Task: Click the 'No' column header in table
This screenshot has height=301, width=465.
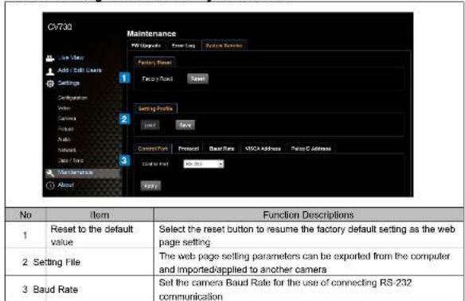Action: point(25,215)
